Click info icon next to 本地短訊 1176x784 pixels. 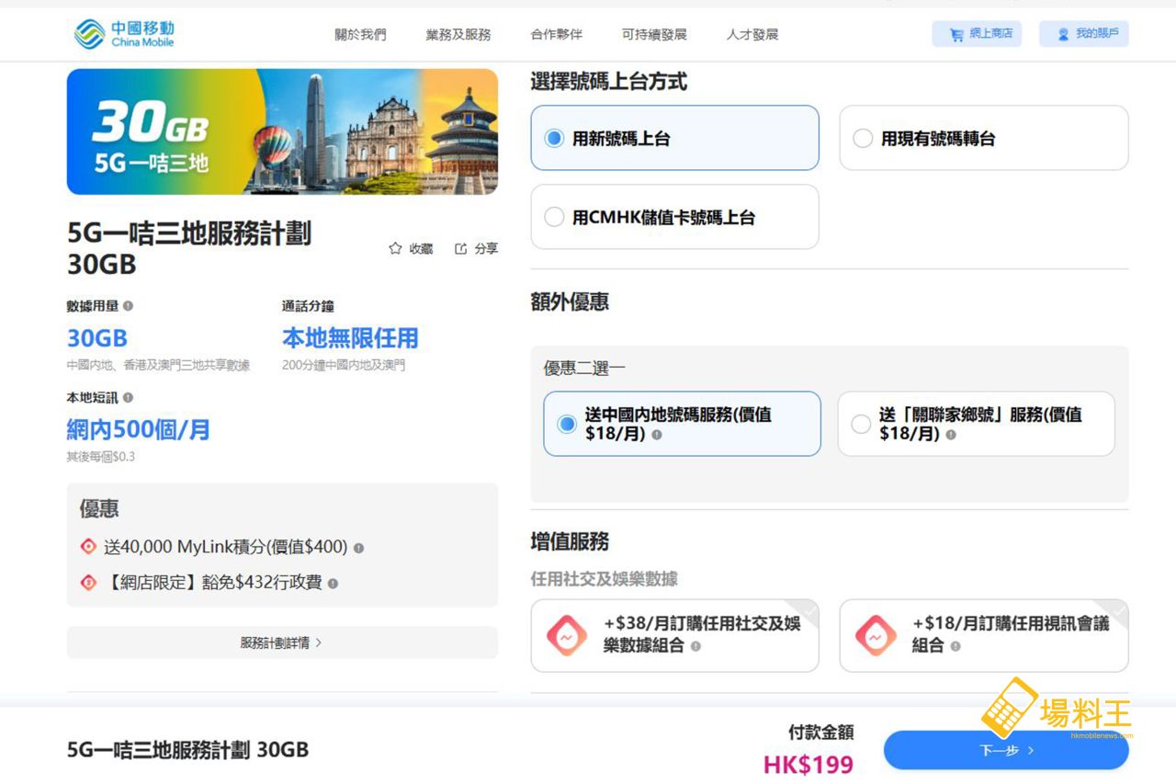[128, 398]
